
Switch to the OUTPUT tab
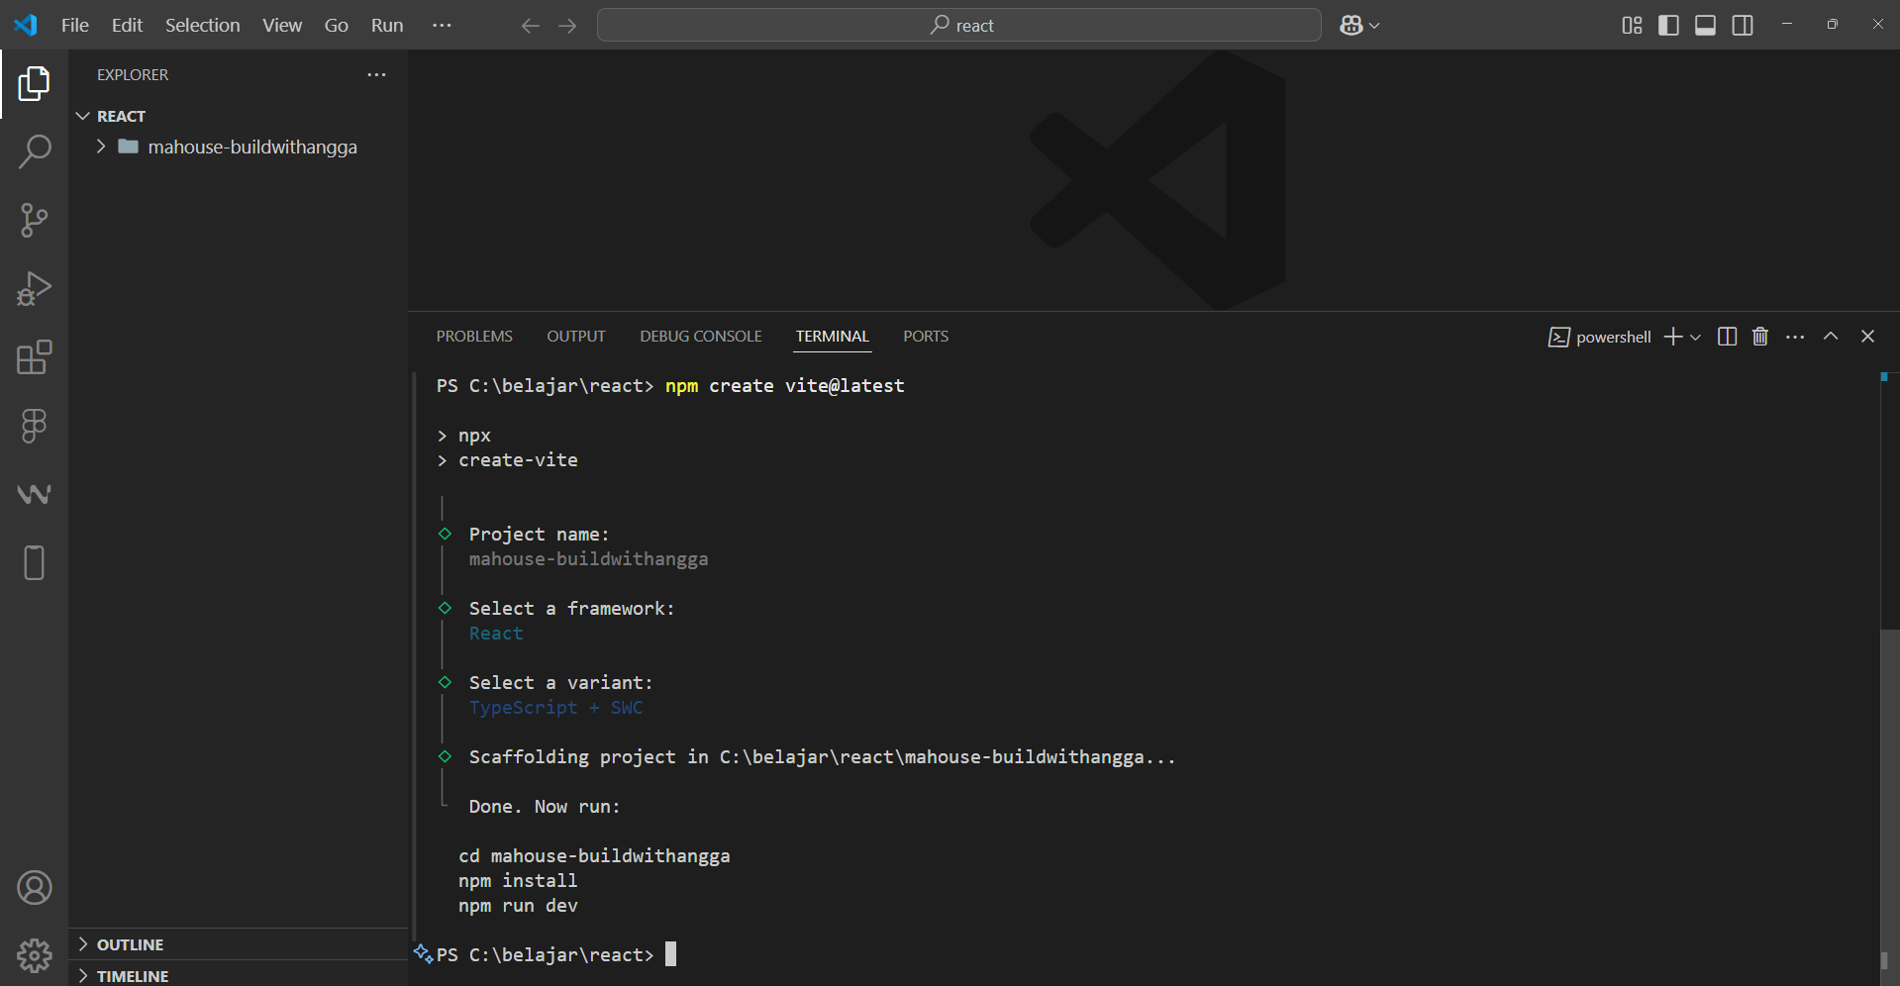[576, 337]
